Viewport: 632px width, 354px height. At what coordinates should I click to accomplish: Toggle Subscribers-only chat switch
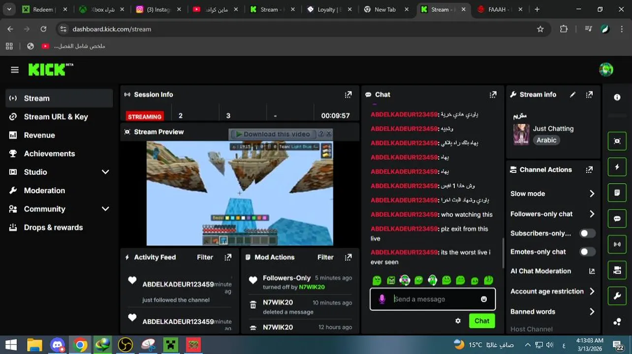587,234
